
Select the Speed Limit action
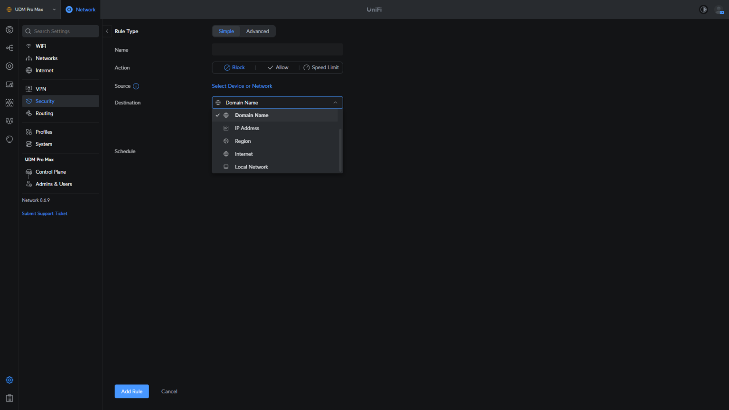(x=321, y=67)
